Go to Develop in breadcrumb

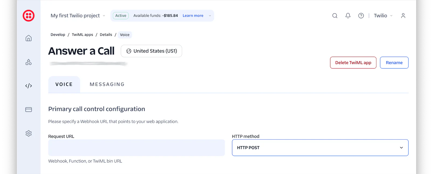58,35
